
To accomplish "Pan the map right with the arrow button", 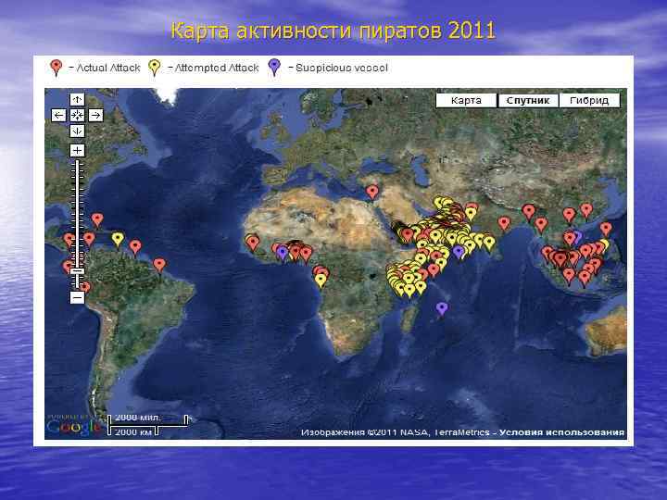I will 95,115.
